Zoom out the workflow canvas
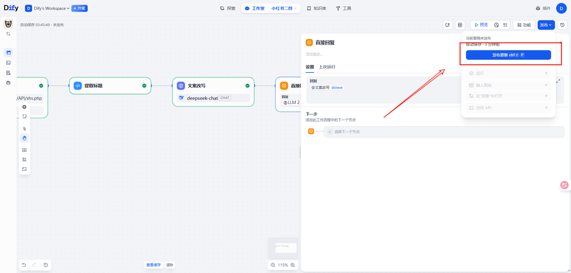This screenshot has height=273, width=571. (273, 265)
